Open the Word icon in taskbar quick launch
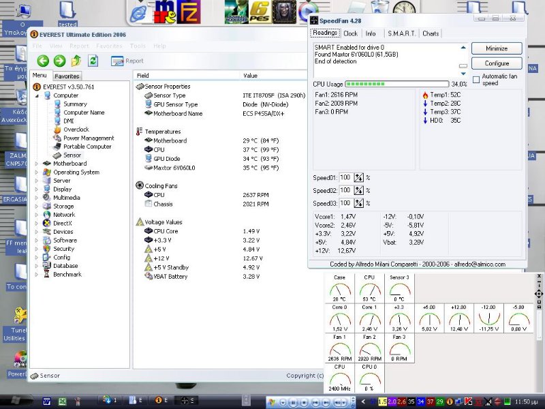 (46, 402)
